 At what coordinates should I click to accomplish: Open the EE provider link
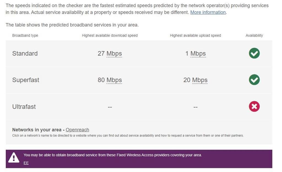[26, 163]
